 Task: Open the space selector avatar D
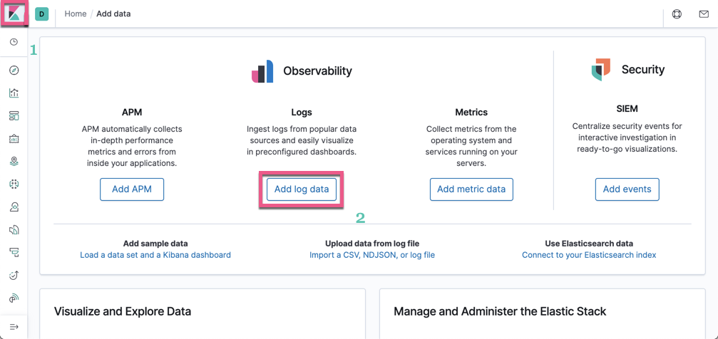coord(41,14)
